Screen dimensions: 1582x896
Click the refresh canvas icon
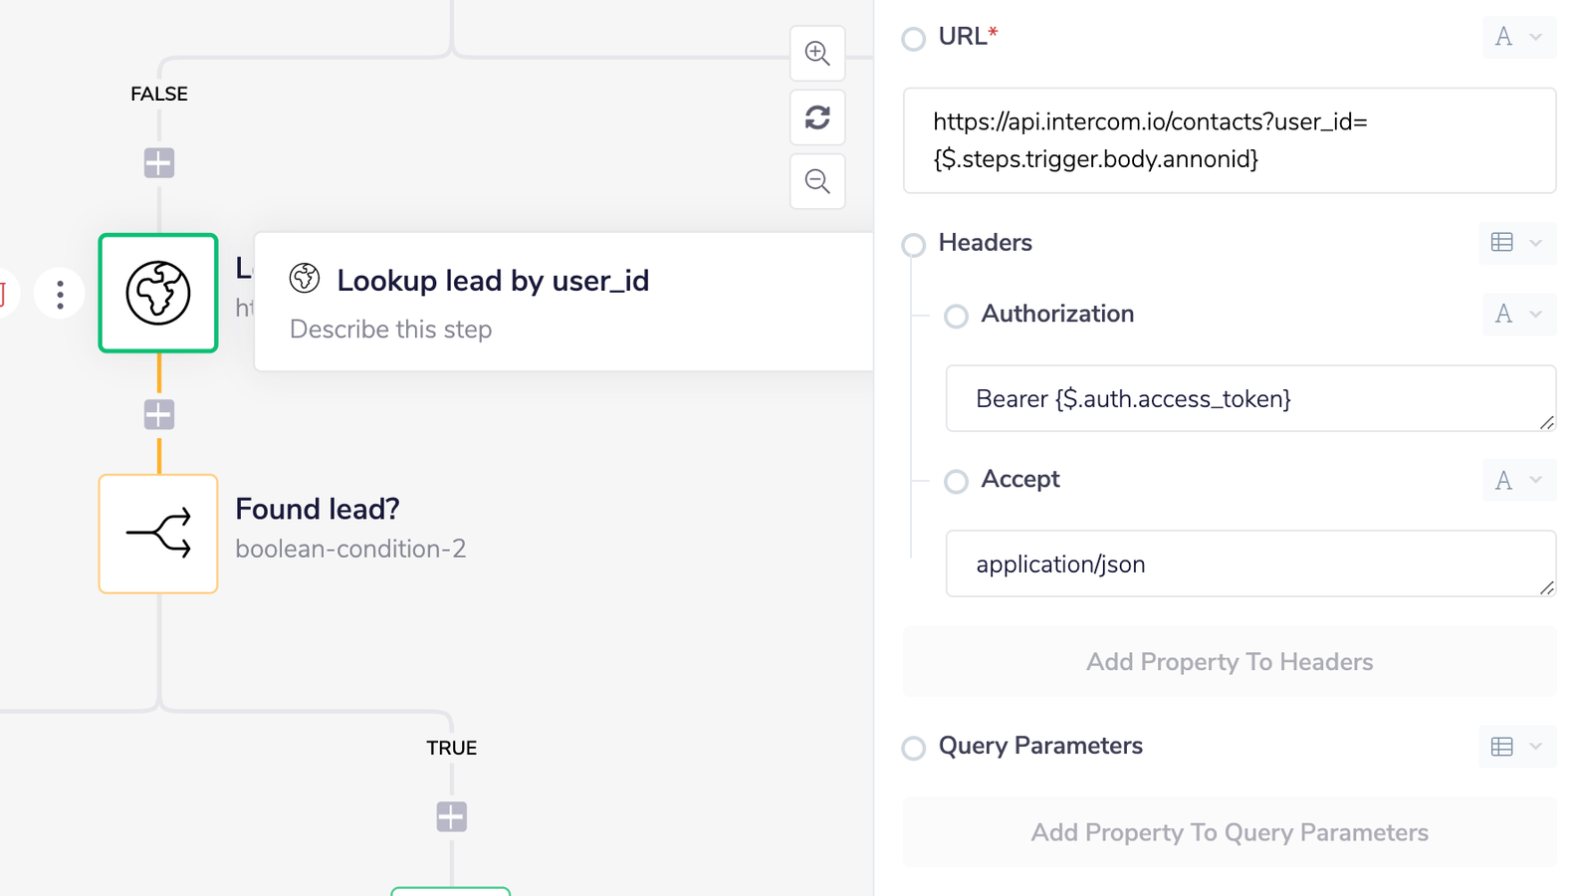pos(817,117)
